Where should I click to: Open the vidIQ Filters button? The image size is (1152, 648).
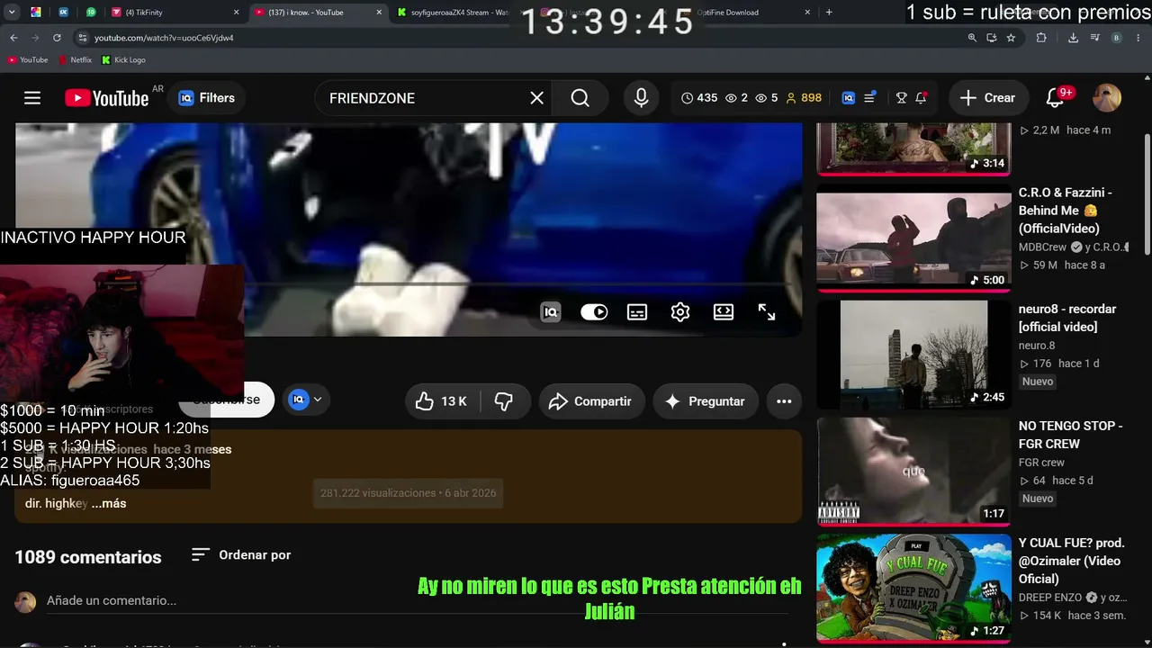pos(207,98)
